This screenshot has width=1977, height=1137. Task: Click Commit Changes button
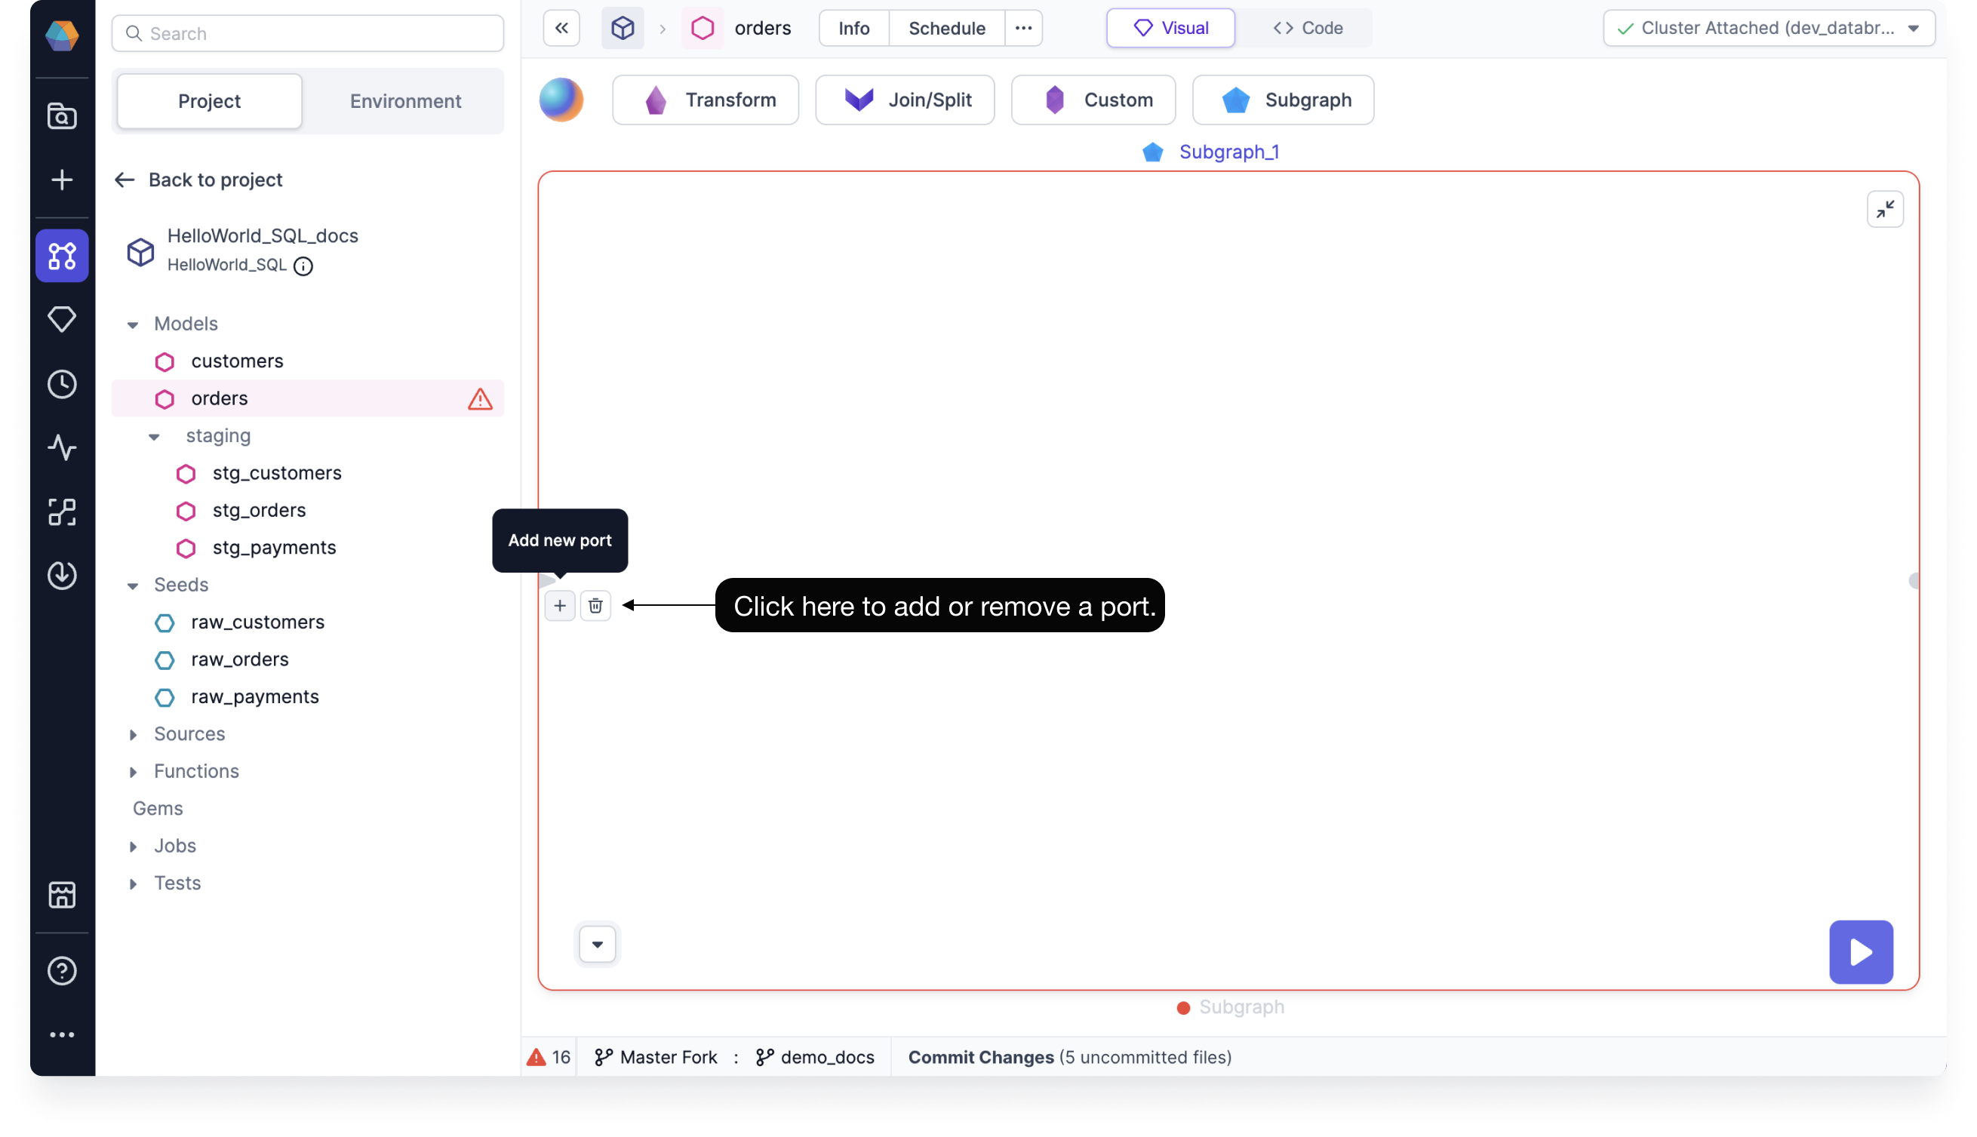click(1070, 1057)
